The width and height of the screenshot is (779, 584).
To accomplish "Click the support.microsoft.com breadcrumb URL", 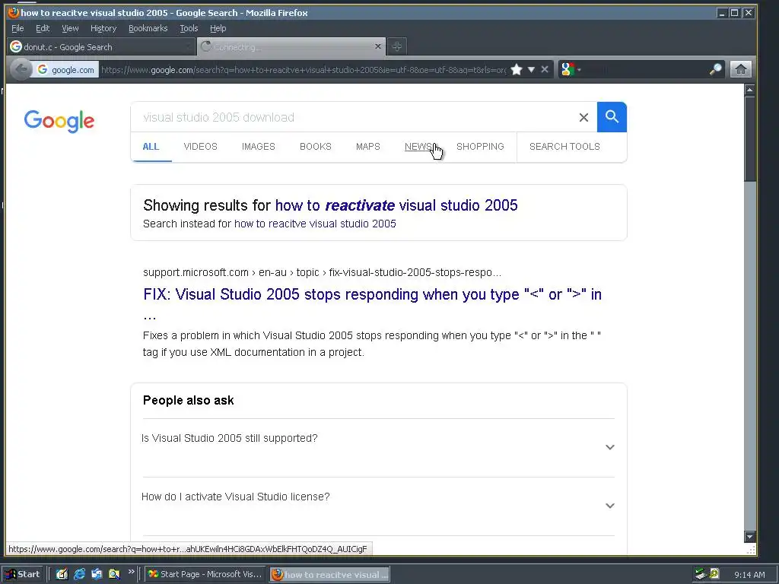I will 322,272.
